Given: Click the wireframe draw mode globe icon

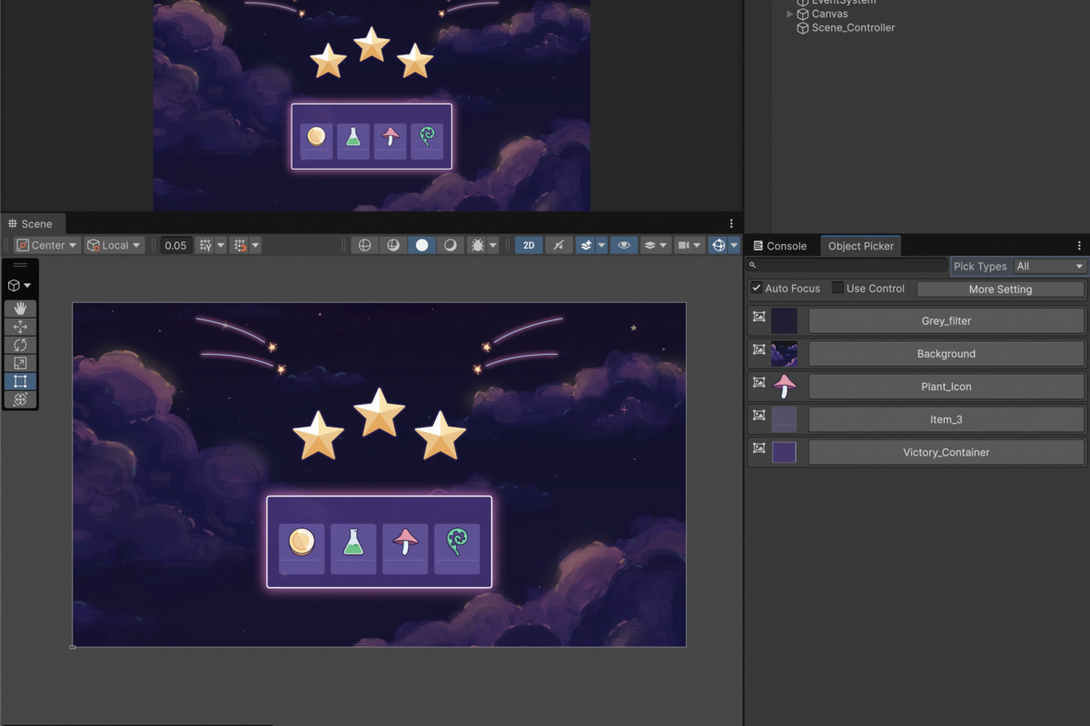Looking at the screenshot, I should [364, 245].
